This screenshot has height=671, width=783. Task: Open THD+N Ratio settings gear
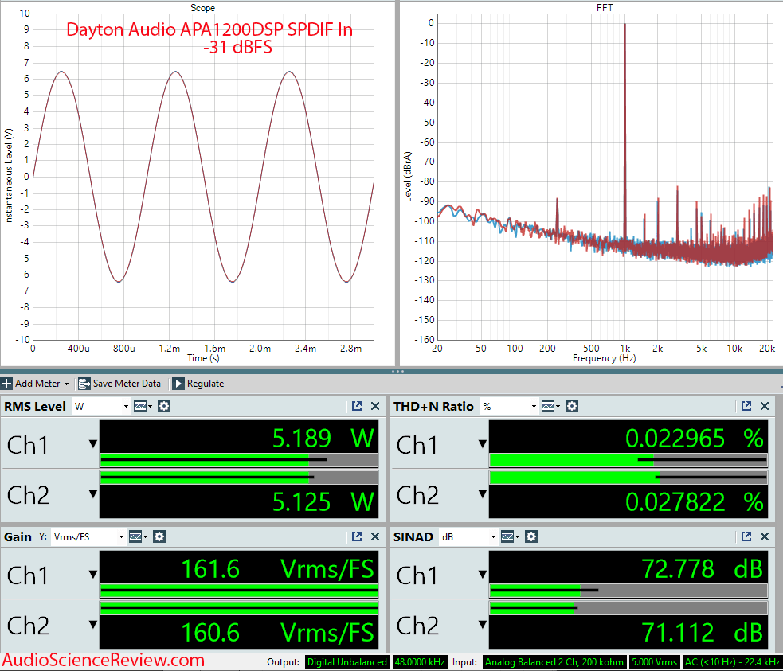(572, 407)
